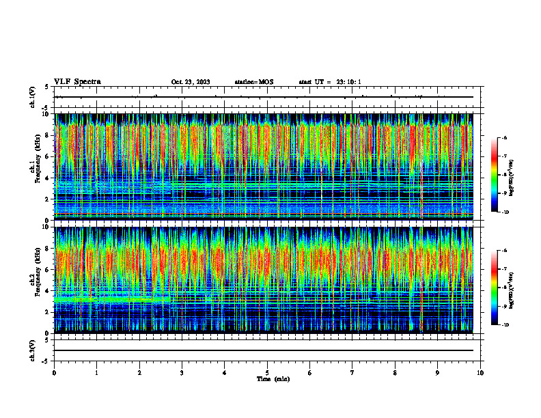Click the "-7" tick on ch.1 color bar
The image size is (541, 418).
click(x=504, y=156)
